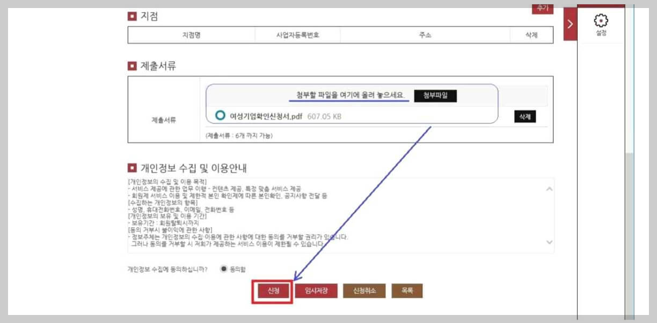The height and width of the screenshot is (323, 657).
Task: Click the 목록 list button
Action: (407, 291)
